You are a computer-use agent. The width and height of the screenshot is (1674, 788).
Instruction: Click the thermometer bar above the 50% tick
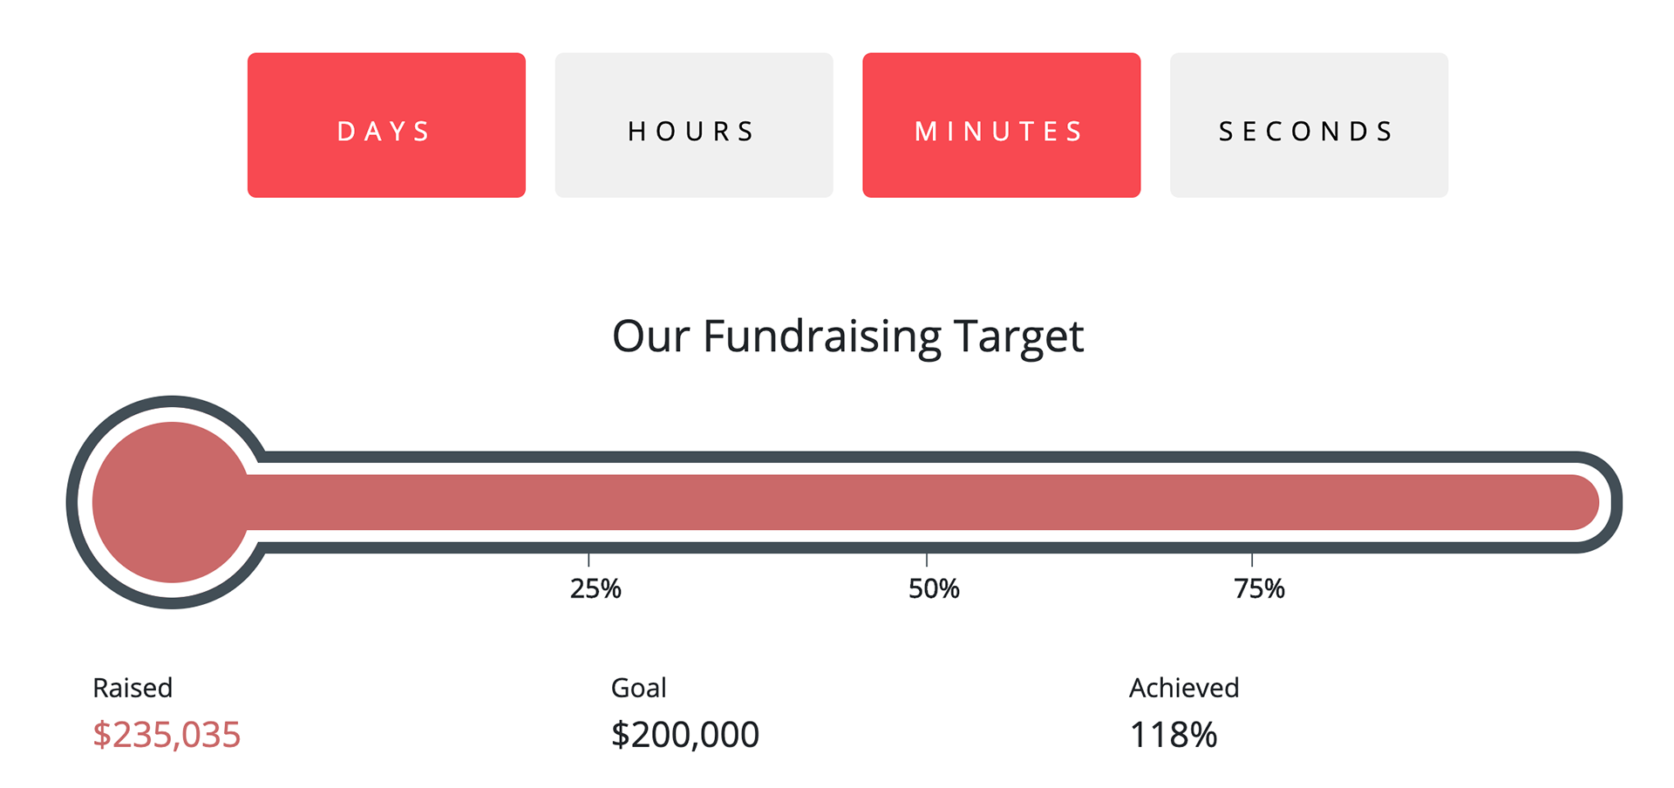(926, 502)
